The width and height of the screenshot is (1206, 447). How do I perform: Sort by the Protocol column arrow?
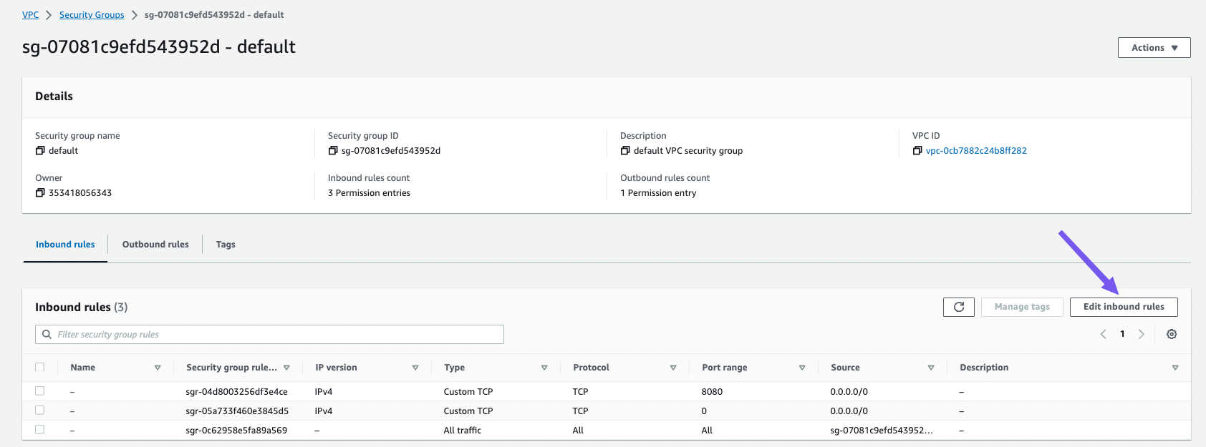pos(673,368)
